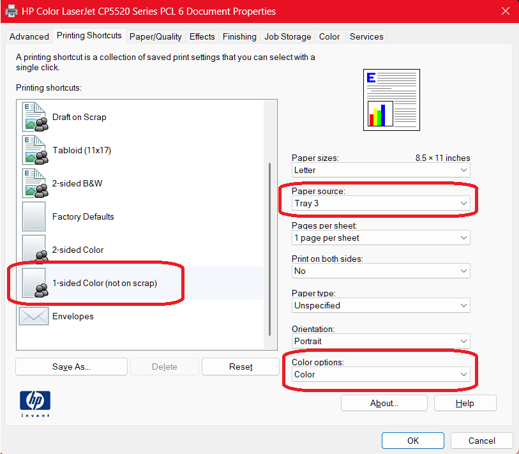519x454 pixels.
Task: Select the "Tabloid (11x17)" label text
Action: click(82, 150)
